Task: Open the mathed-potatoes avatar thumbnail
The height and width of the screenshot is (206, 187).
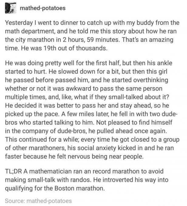Action: [x=11, y=8]
